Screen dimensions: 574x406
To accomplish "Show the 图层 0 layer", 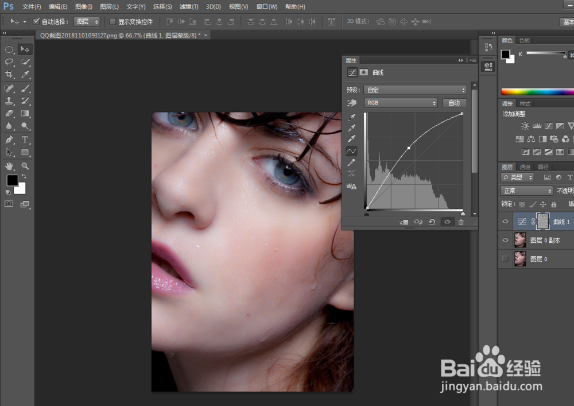I will (505, 259).
